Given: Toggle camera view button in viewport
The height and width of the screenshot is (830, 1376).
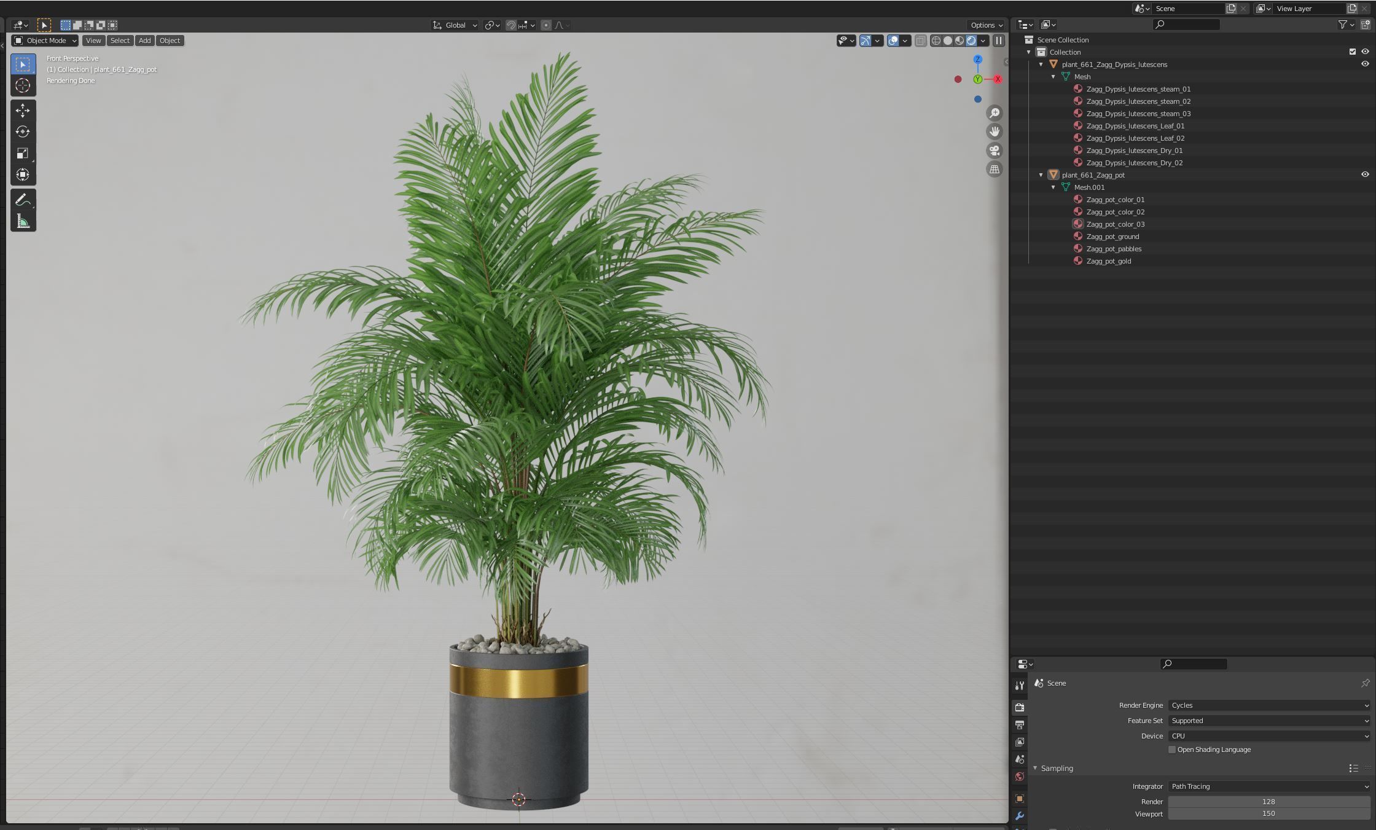Looking at the screenshot, I should [995, 151].
